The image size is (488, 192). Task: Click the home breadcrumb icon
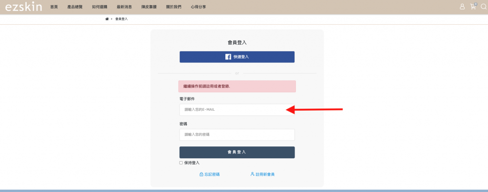coord(107,19)
